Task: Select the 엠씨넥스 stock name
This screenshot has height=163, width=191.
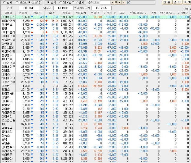Action: (7, 25)
